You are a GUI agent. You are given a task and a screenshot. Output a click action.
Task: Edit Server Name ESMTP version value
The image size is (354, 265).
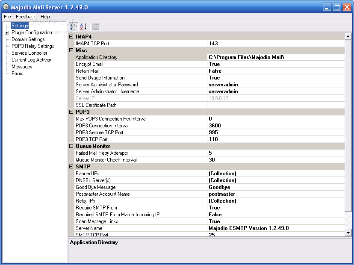tap(276, 228)
